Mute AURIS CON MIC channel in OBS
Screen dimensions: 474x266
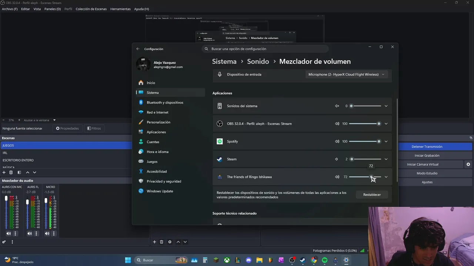9,233
